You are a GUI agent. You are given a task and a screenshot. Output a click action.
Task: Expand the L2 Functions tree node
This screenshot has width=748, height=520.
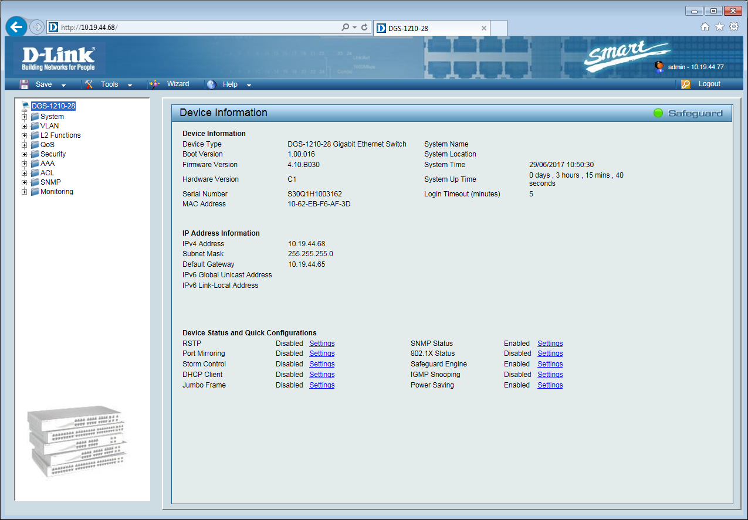[25, 135]
